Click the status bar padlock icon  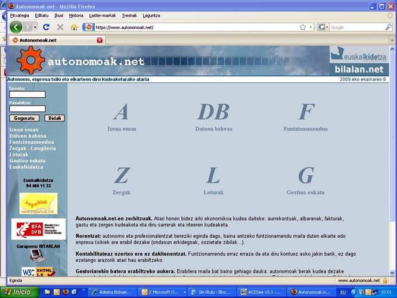385,280
